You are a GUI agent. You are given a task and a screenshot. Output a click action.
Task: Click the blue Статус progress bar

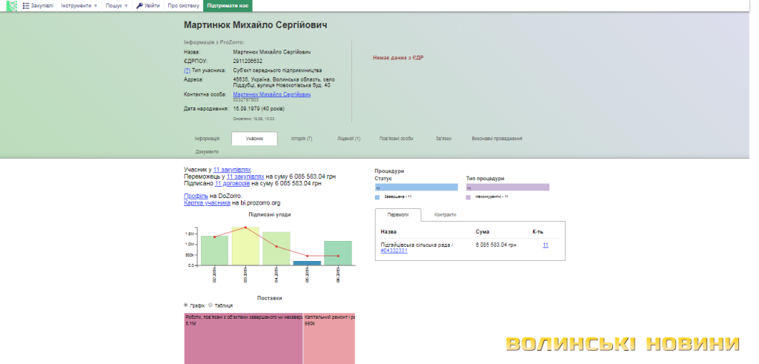[417, 188]
